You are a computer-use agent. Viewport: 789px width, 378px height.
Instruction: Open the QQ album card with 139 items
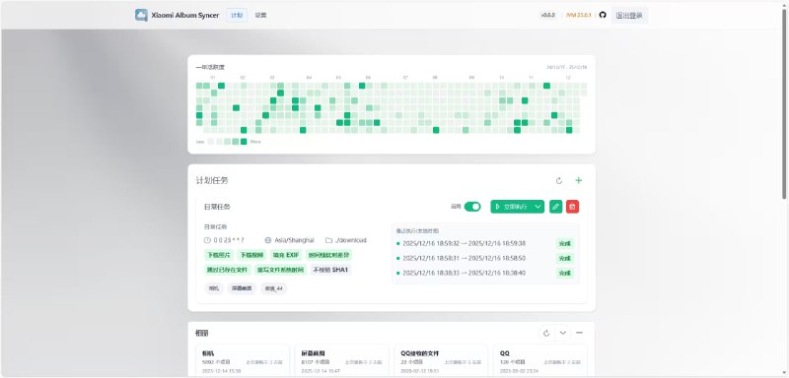click(x=539, y=361)
